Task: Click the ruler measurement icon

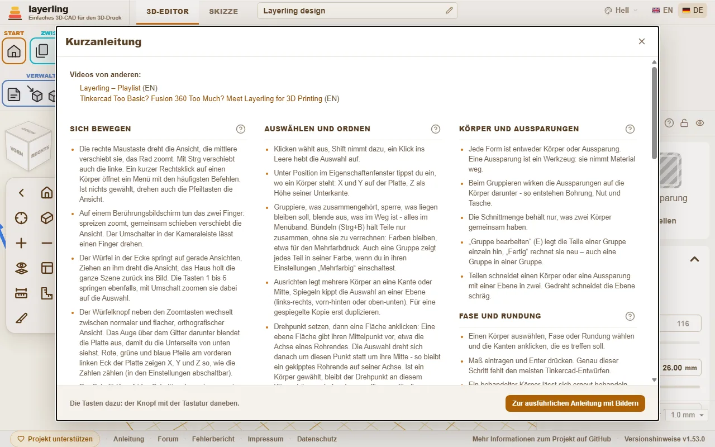Action: click(21, 293)
